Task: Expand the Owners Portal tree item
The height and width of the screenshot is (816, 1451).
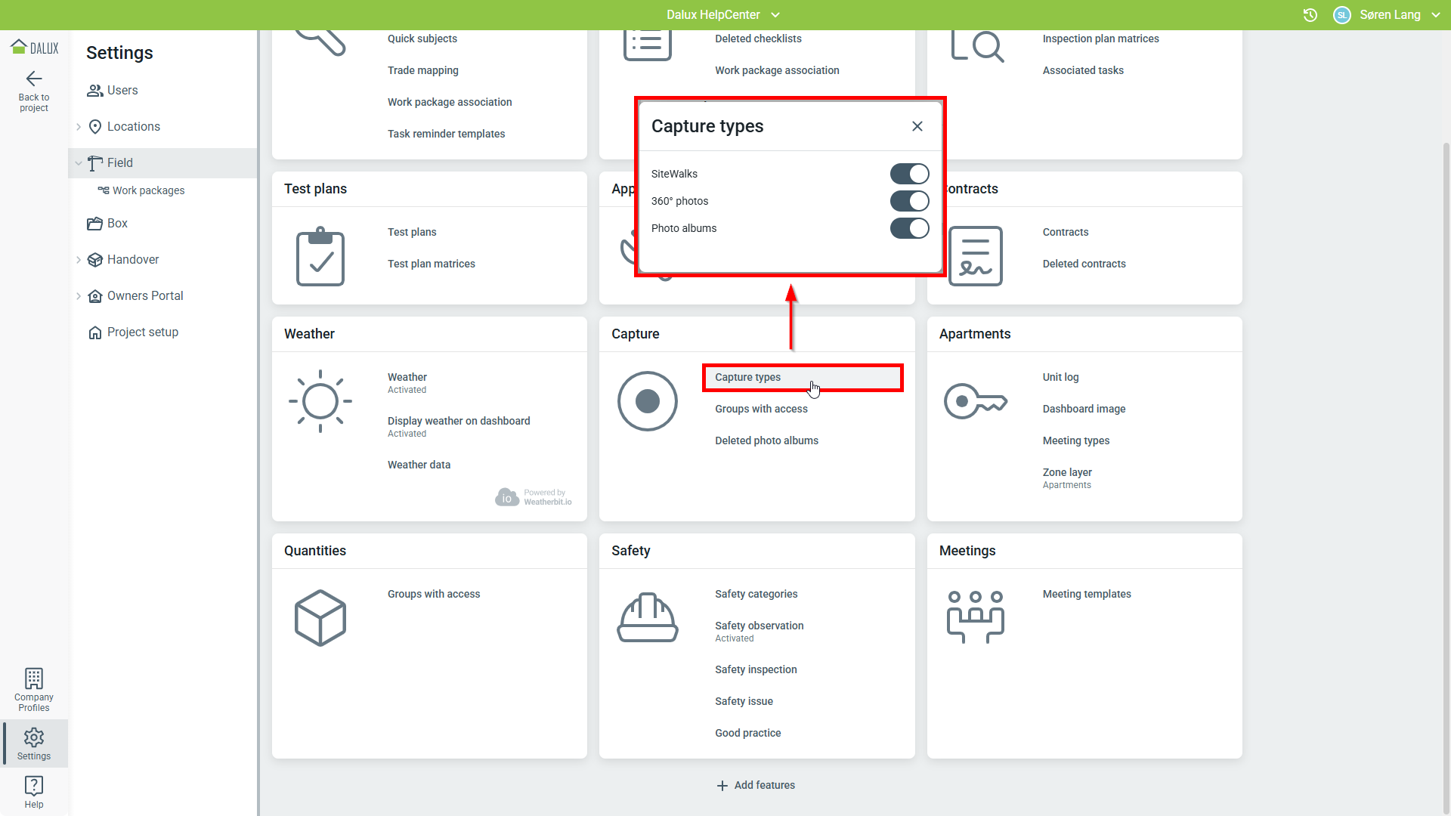Action: (x=79, y=296)
